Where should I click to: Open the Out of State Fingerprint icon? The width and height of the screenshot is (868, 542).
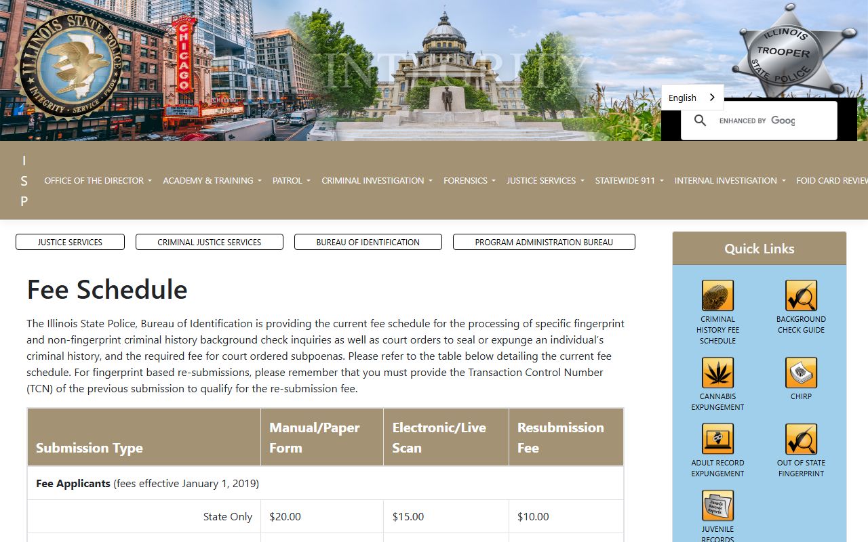[801, 439]
